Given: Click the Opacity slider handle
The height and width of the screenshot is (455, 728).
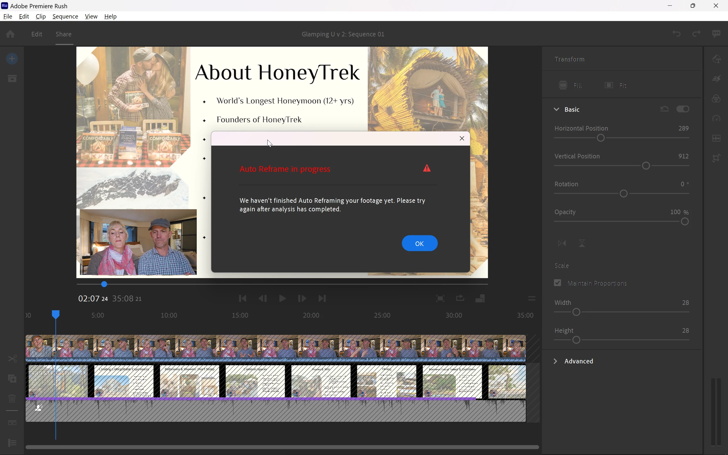Looking at the screenshot, I should point(685,222).
